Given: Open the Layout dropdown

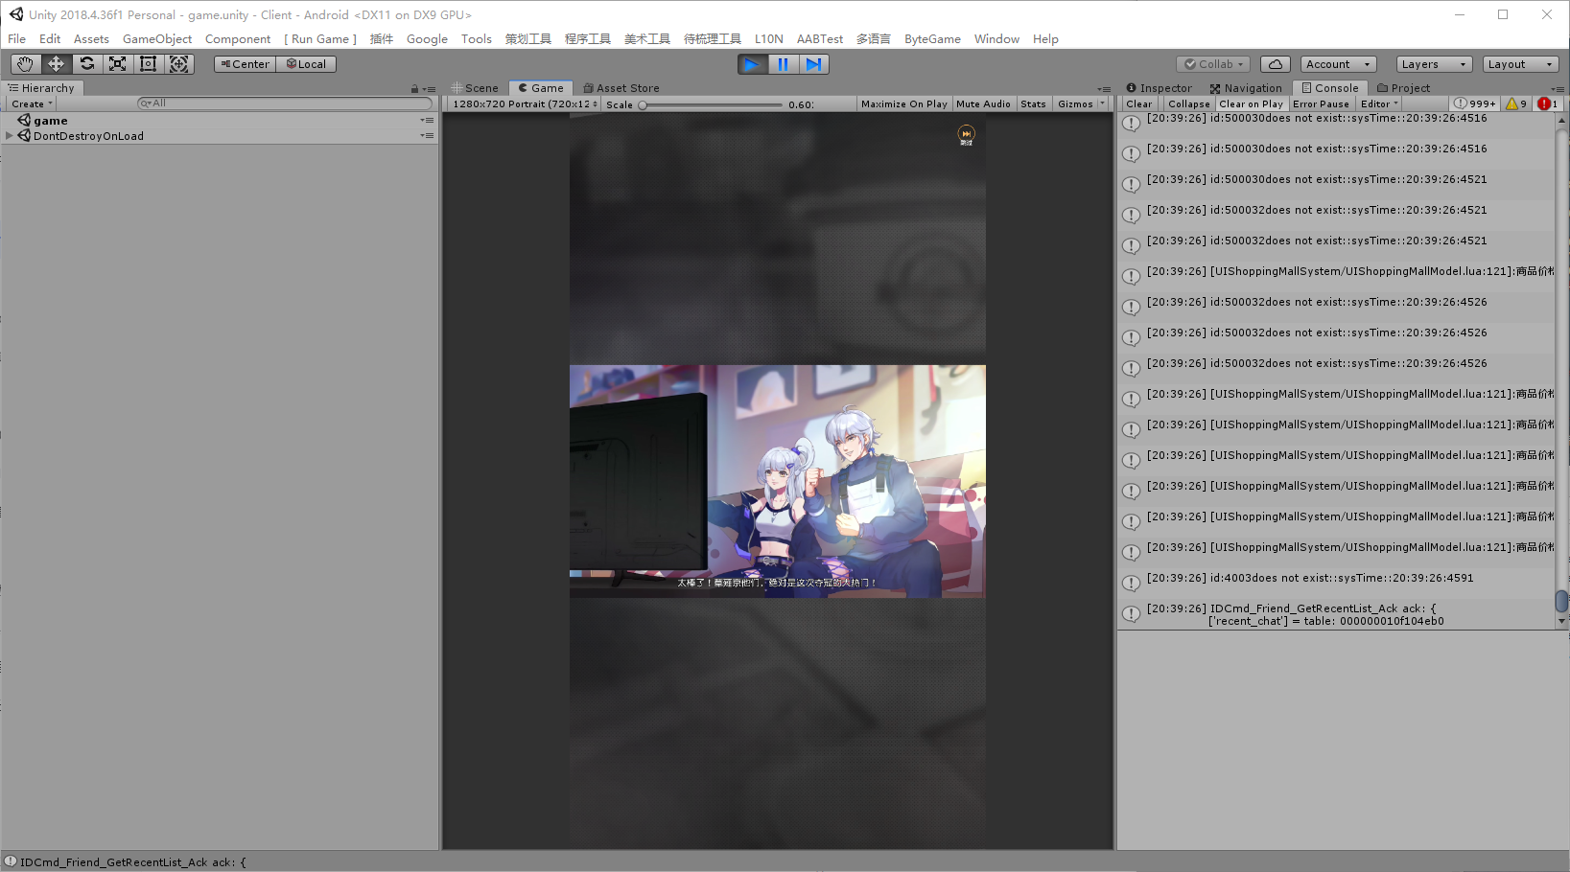Looking at the screenshot, I should (x=1520, y=64).
